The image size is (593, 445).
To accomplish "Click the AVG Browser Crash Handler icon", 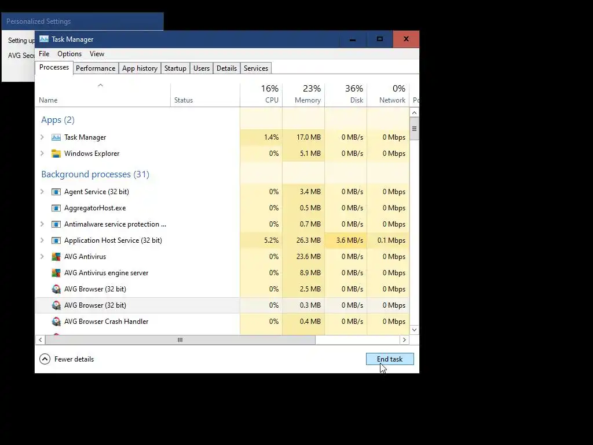I will click(x=56, y=322).
